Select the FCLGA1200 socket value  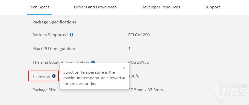[139, 35]
